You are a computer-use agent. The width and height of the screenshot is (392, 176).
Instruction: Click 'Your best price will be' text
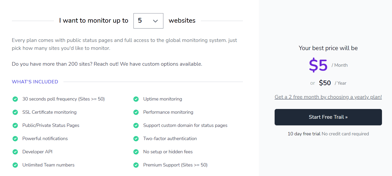(x=328, y=48)
